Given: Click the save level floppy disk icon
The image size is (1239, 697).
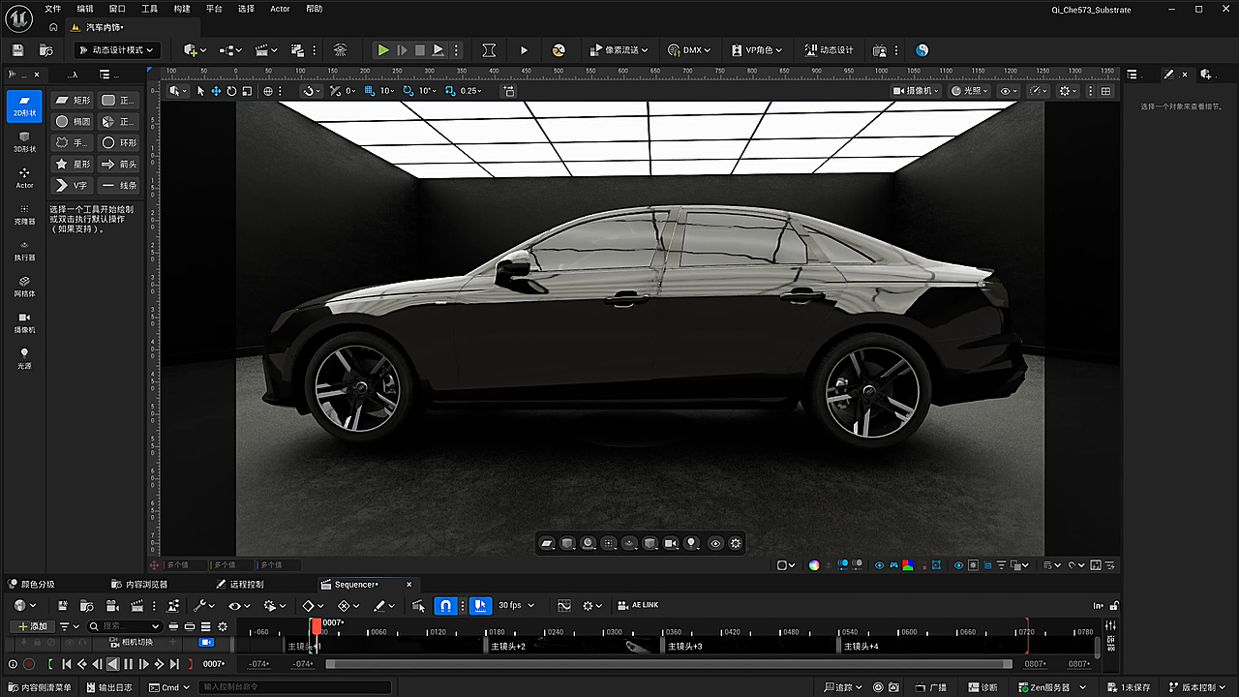Looking at the screenshot, I should coord(17,50).
